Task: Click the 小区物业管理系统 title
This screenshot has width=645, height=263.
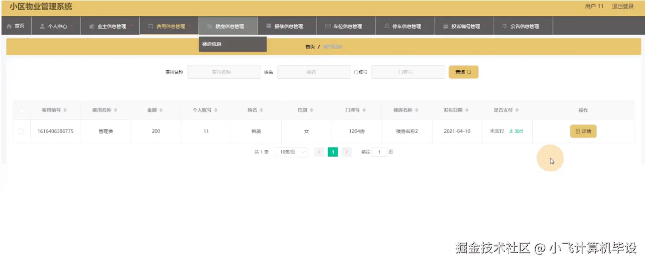Action: pos(41,7)
